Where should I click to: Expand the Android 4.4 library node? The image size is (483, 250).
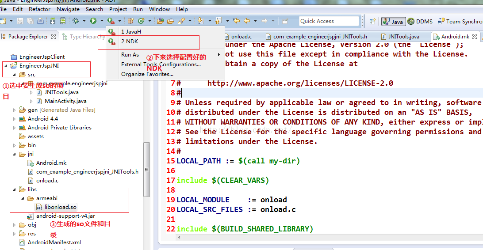[x=15, y=119]
